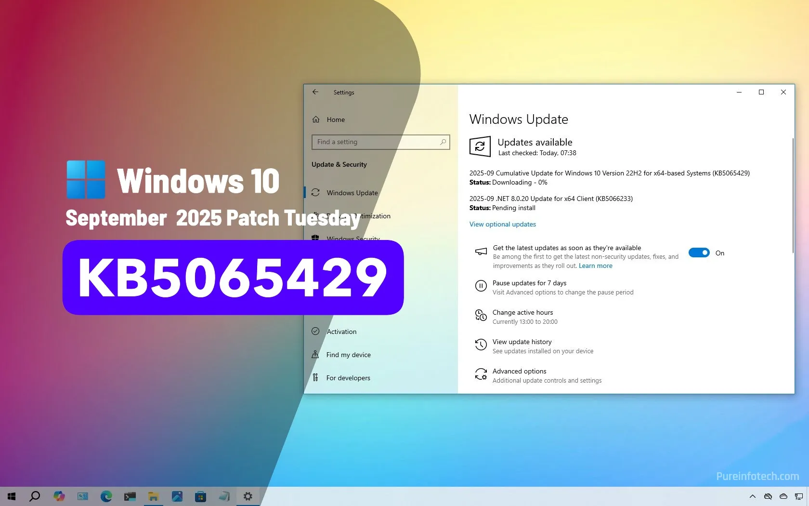Viewport: 809px width, 506px height.
Task: Select Windows Update in the sidebar
Action: (352, 193)
